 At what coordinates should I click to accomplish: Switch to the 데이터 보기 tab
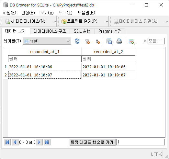tap(16, 31)
